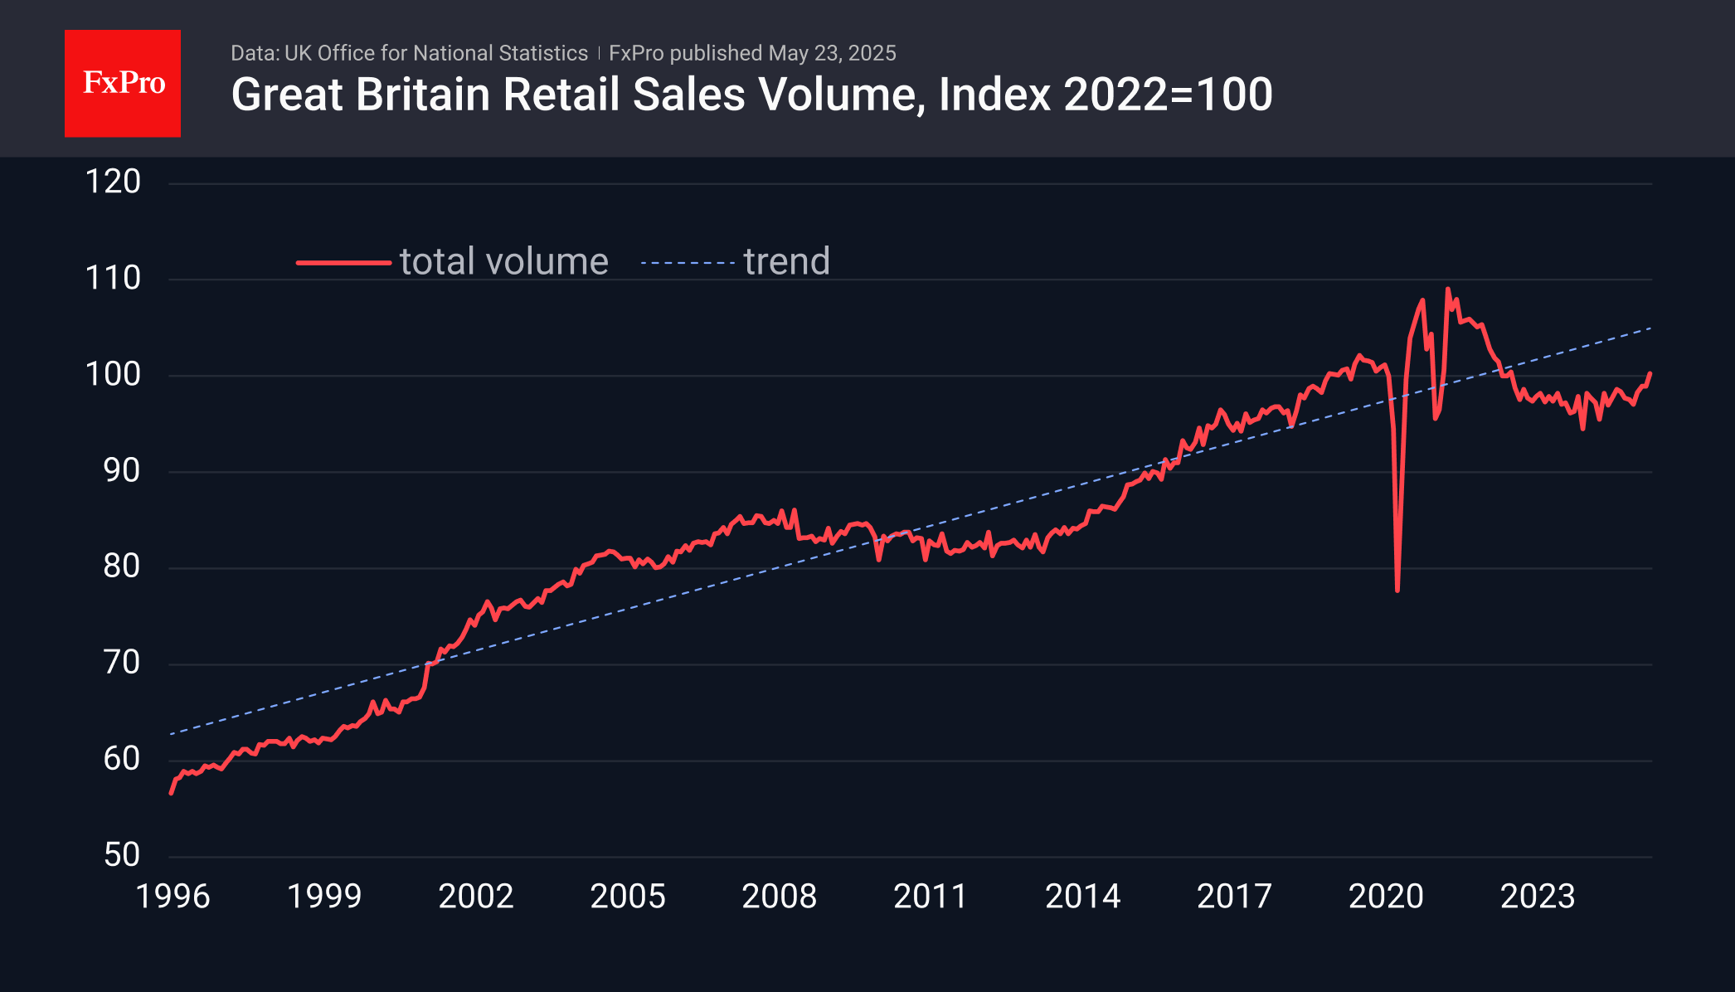Click the 1996 x-axis label
This screenshot has width=1735, height=992.
pyautogui.click(x=173, y=897)
